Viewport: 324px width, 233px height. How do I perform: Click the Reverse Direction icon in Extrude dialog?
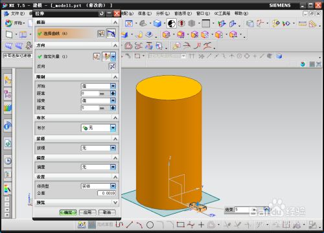pyautogui.click(x=112, y=67)
